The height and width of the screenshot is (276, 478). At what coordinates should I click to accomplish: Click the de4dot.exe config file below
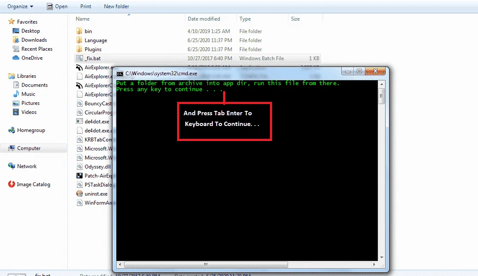(x=98, y=131)
